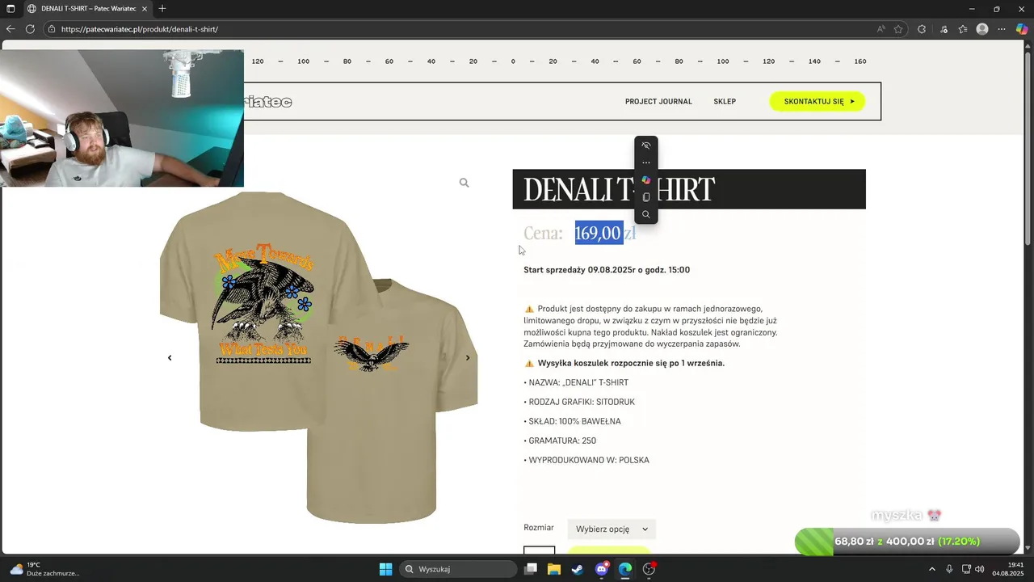Click the DENALI T-shirt product image
Screen dimensions: 1034x582
(x=318, y=357)
